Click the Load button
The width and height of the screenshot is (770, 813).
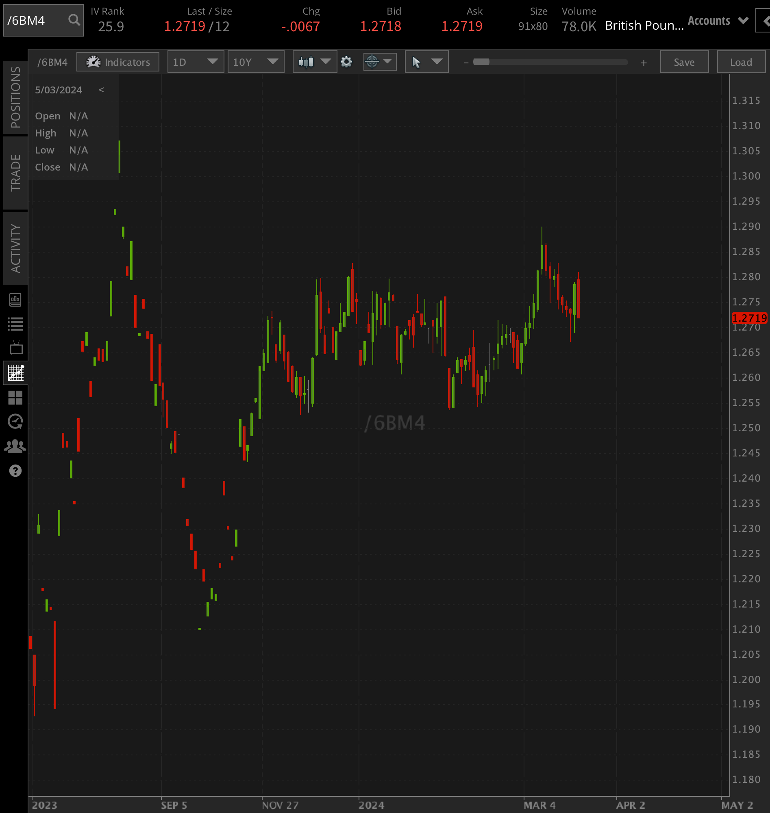pyautogui.click(x=741, y=62)
